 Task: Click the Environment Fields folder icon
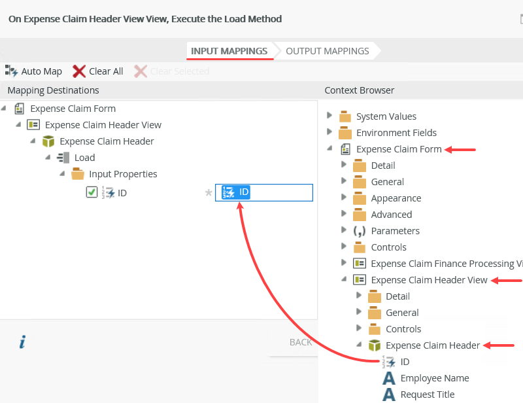[x=345, y=132]
